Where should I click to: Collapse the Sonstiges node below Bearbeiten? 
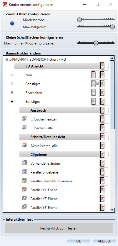click(12, 102)
